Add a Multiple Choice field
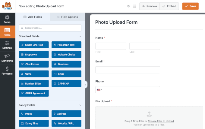 coord(66,55)
